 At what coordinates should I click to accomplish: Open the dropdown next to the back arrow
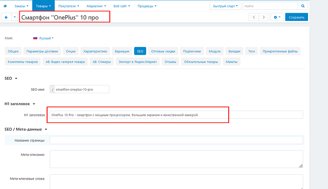[x=15, y=17]
